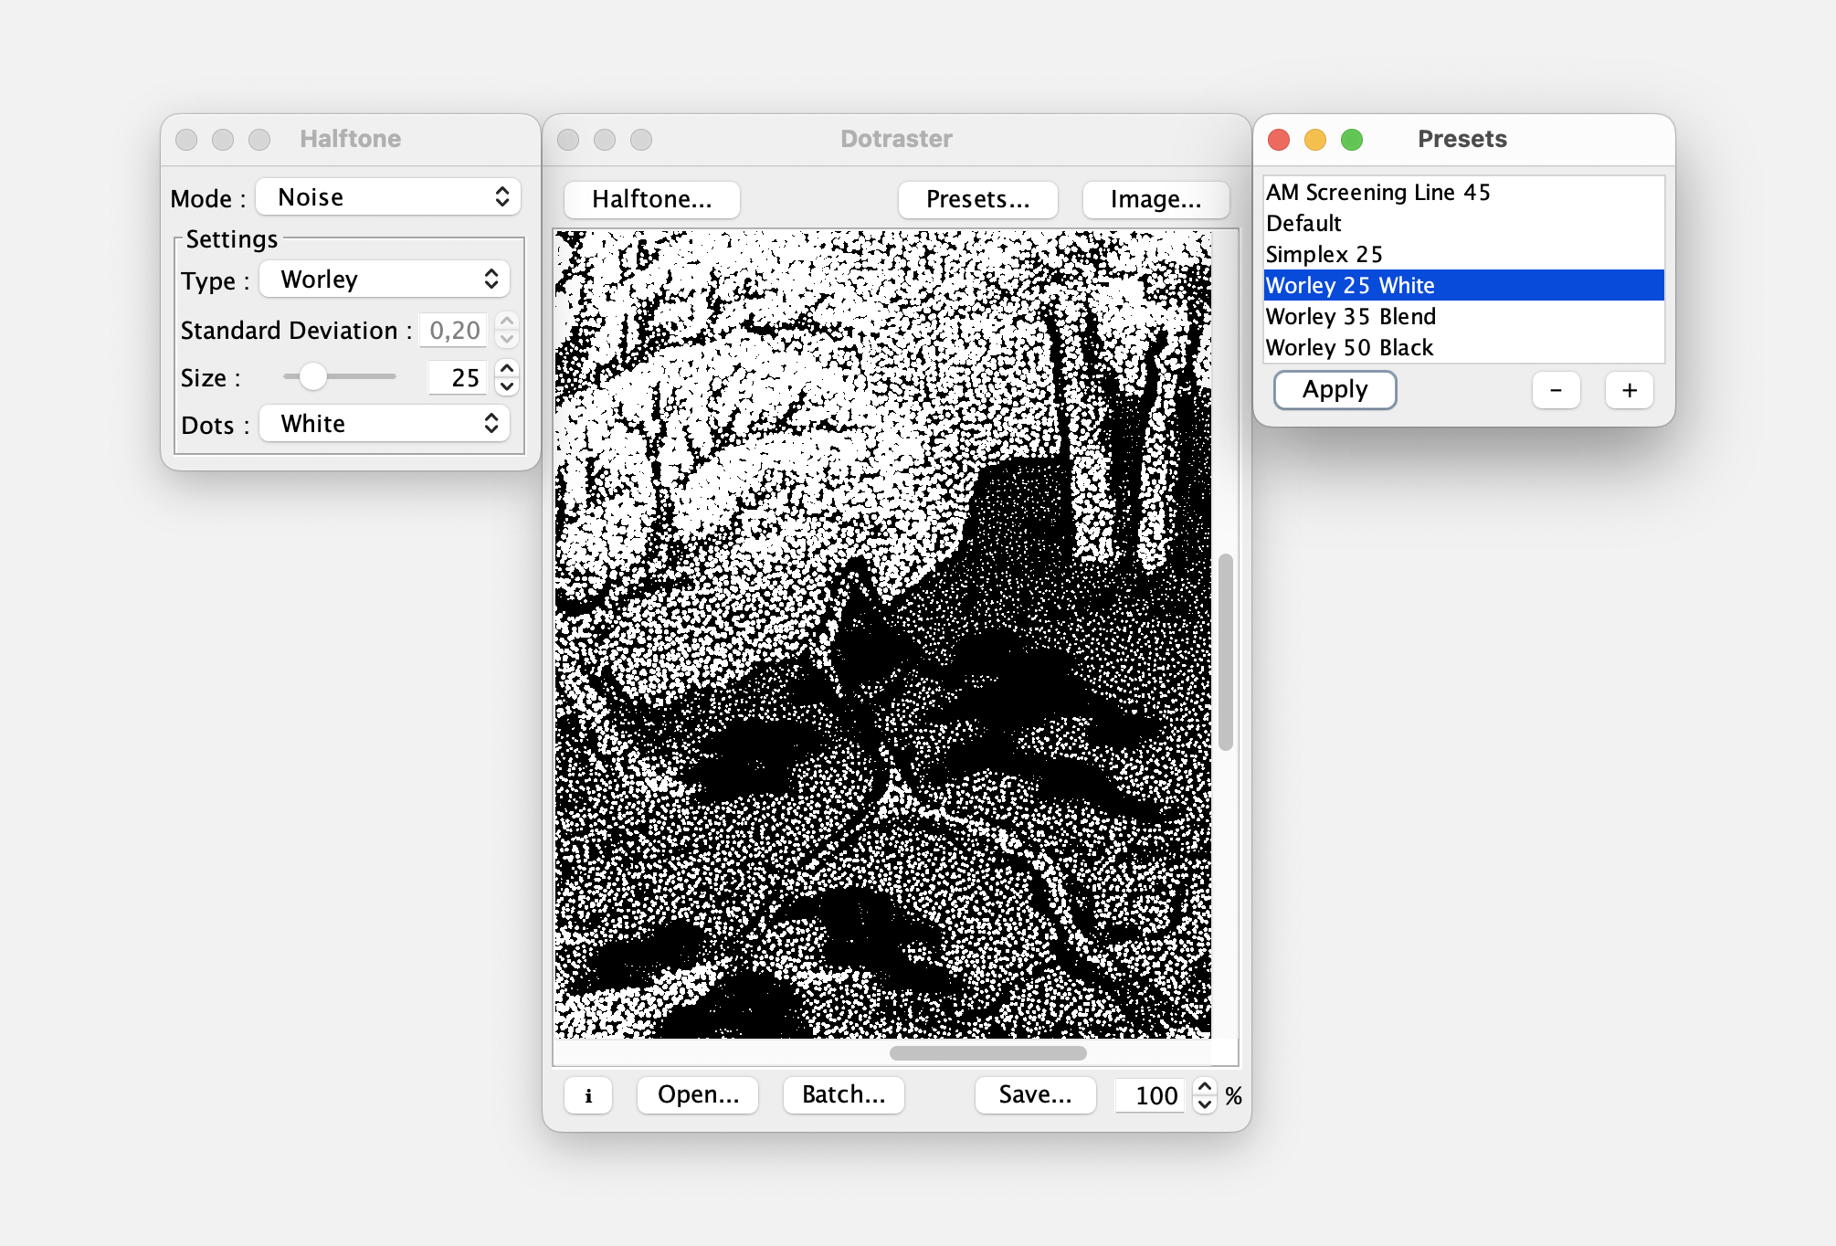Decrease zoom percentage stepper down arrow

1205,1103
